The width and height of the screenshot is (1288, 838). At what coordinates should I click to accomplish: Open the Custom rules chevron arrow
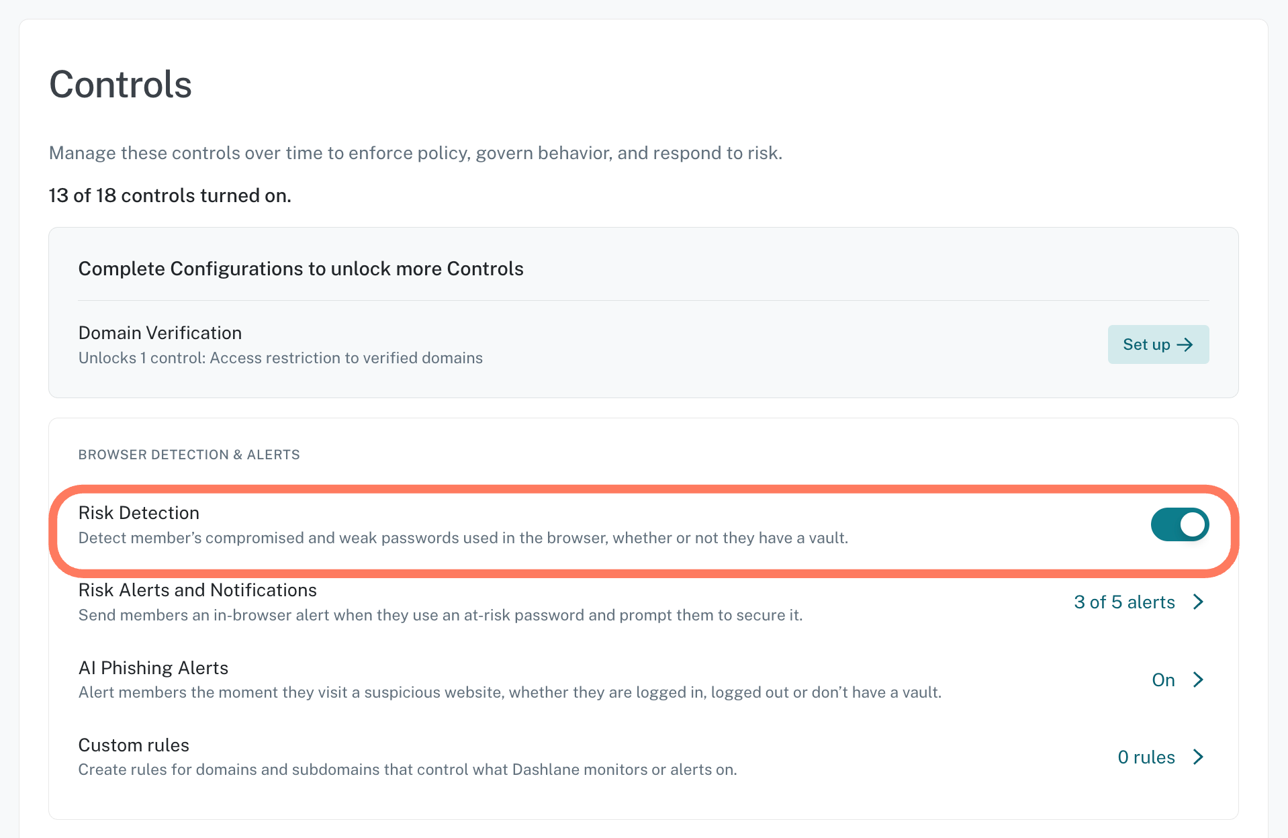(1198, 757)
